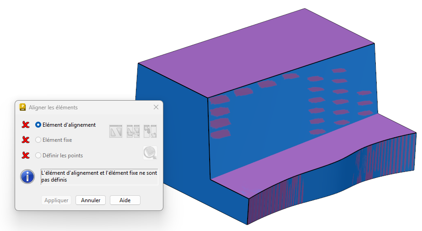
Task: Select the side-by-side split view icon
Action: point(133,131)
